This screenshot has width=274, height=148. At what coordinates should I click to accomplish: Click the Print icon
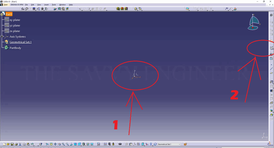pyautogui.click(x=16, y=144)
